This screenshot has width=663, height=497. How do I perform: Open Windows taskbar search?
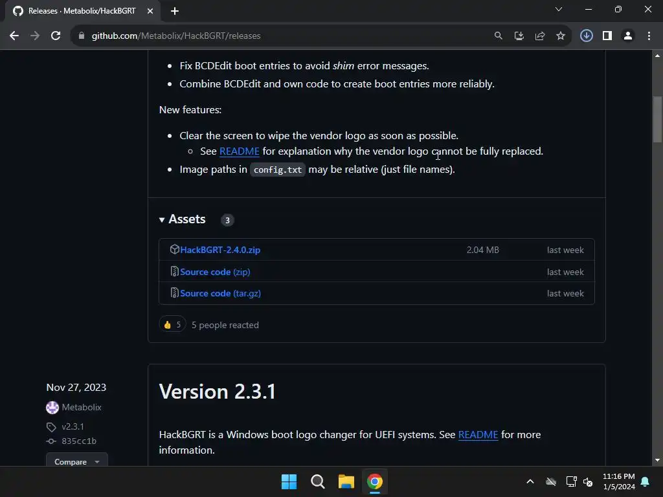tap(317, 481)
